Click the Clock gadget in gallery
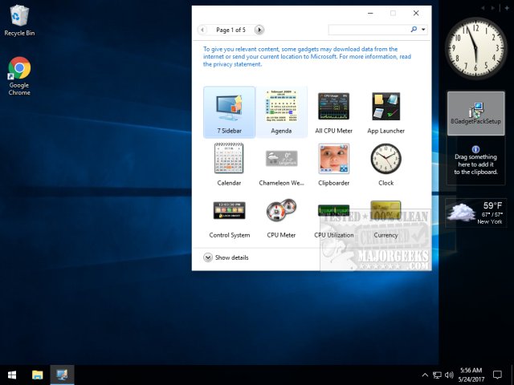Image resolution: width=514 pixels, height=385 pixels. [385, 163]
